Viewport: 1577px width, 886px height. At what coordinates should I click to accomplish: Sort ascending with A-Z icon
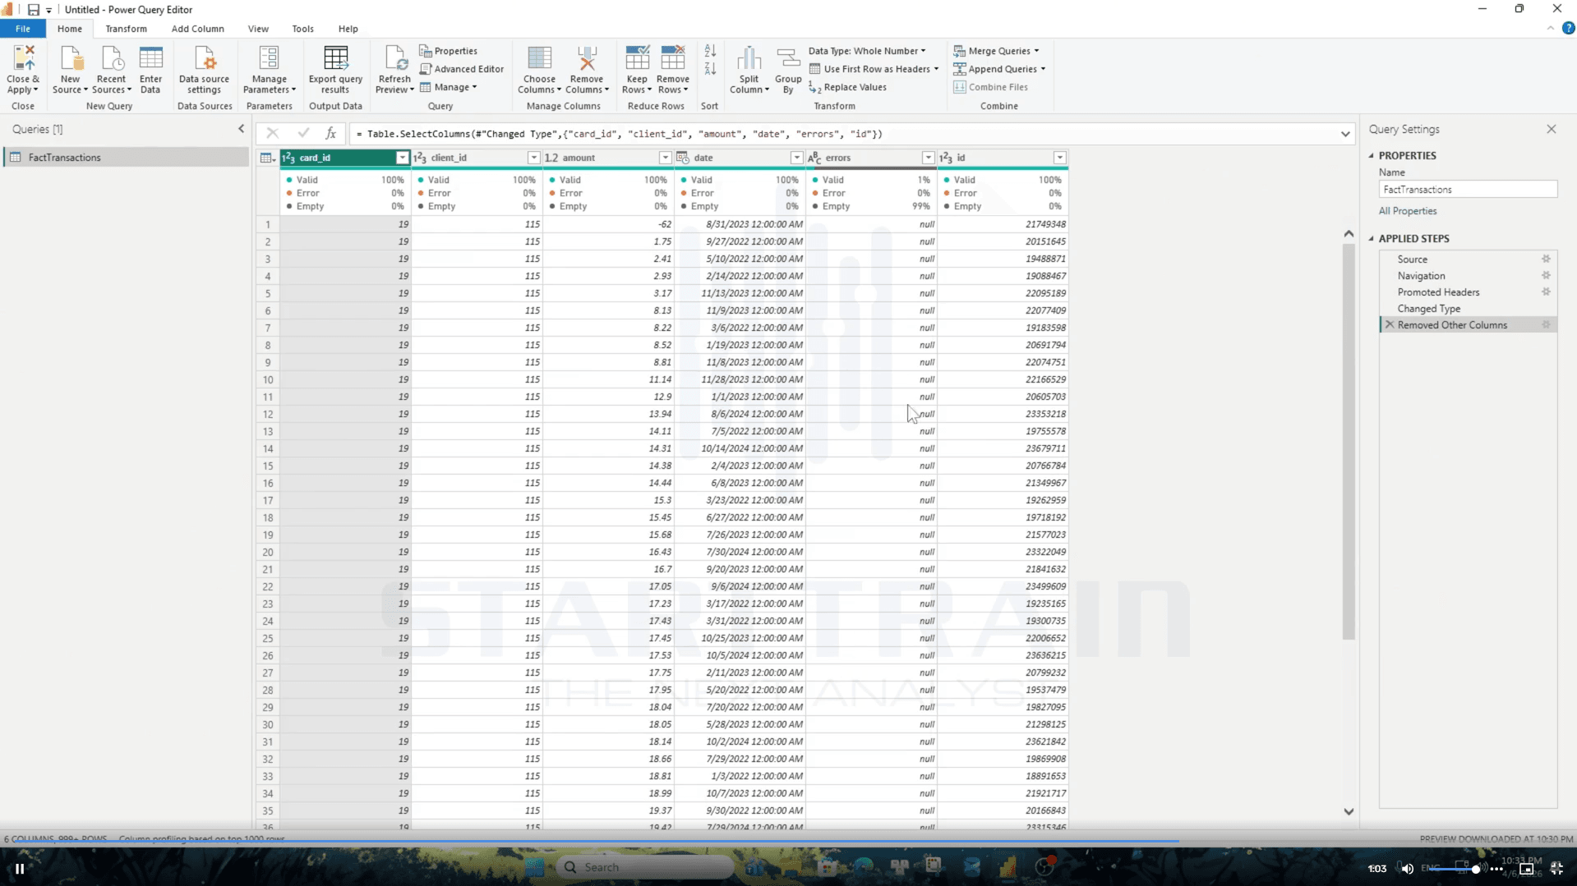tap(710, 51)
